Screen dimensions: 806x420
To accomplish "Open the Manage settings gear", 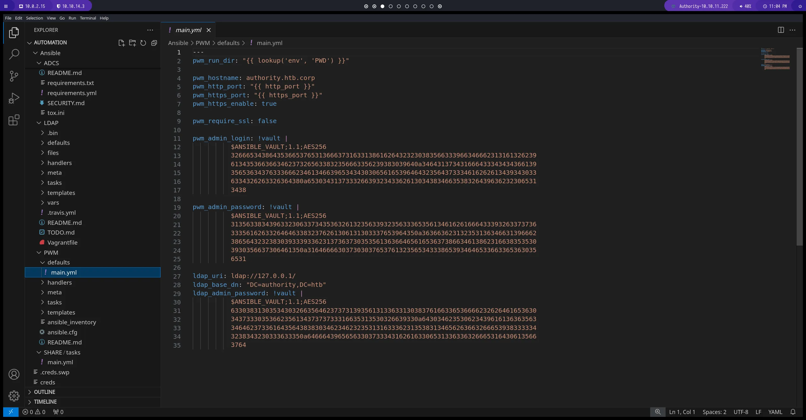I will 14,396.
